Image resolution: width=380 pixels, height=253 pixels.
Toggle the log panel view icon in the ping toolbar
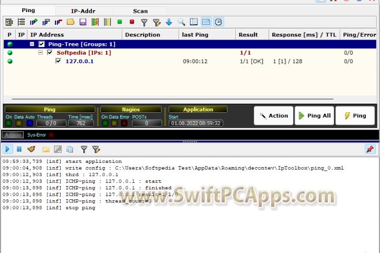(206, 22)
